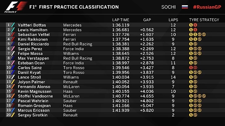Screen dimensions: 225x126
Task: Click the first tyre icon in Sirotkin's row
Action: (191, 115)
